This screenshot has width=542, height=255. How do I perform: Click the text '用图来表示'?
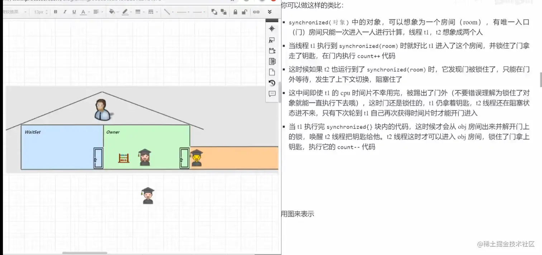(x=298, y=214)
